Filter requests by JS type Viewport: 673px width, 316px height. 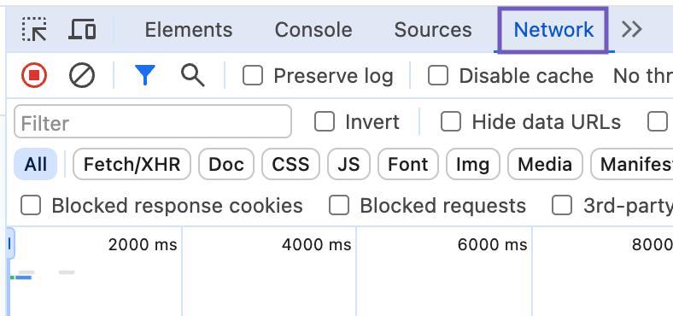[x=348, y=164]
